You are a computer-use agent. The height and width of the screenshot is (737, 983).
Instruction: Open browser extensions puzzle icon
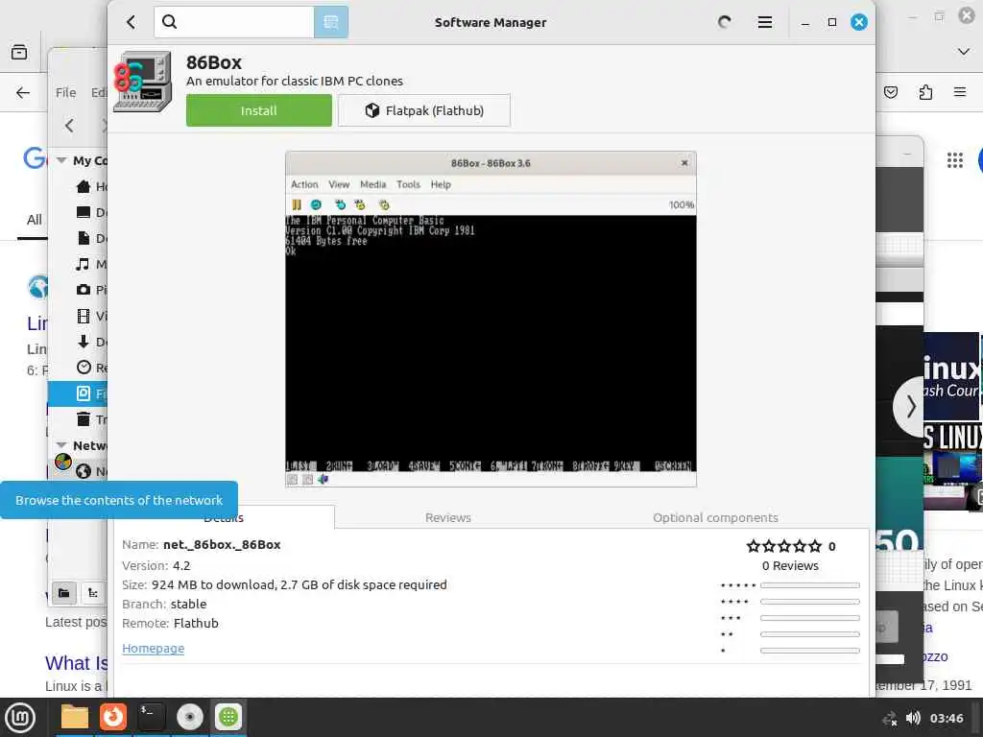point(925,93)
